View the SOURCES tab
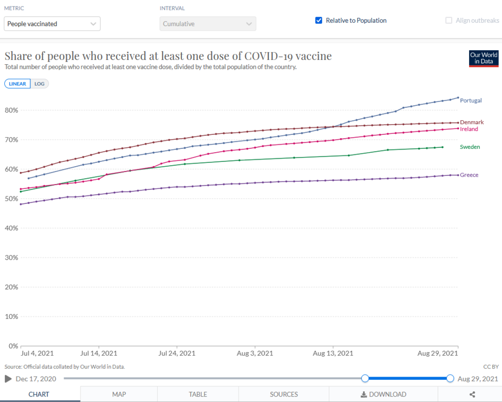 284,394
